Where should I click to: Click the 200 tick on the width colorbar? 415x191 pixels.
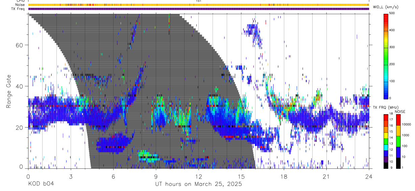393,64
